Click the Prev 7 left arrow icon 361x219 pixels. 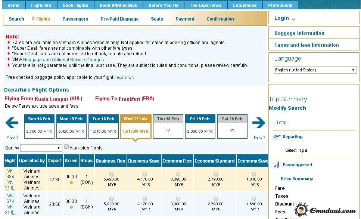[12, 123]
